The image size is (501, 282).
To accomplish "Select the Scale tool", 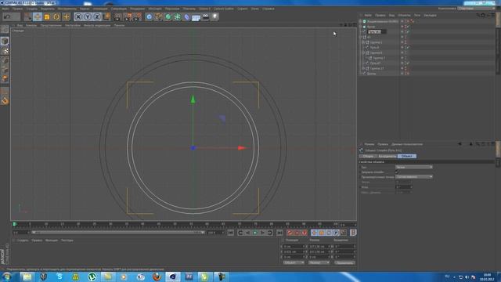I will click(47, 16).
